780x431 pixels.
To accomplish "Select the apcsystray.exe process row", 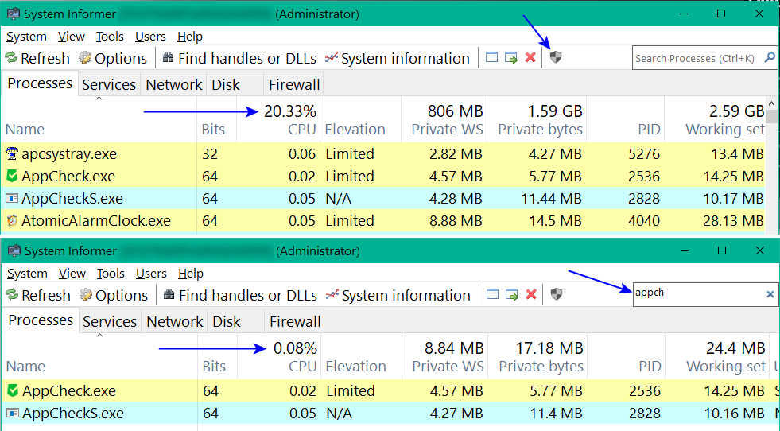I will click(x=383, y=153).
